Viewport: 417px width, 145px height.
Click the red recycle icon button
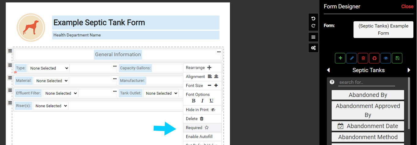[x=374, y=58]
